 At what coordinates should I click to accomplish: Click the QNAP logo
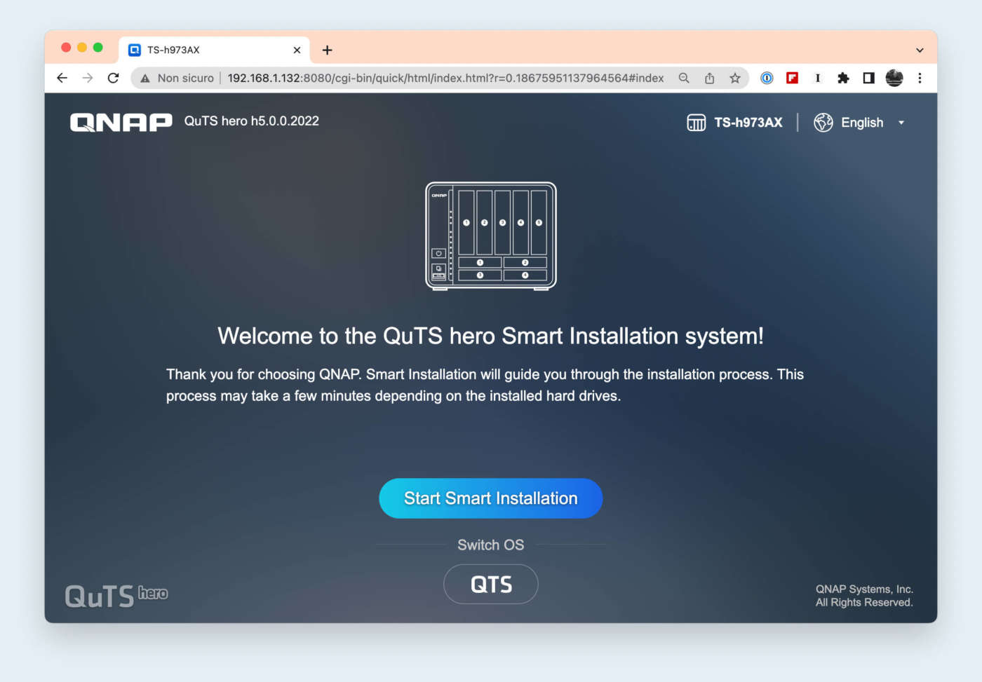(x=121, y=122)
